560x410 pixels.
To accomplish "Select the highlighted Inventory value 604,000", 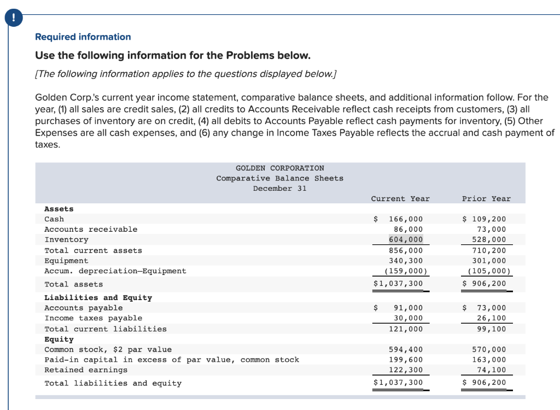I will pos(406,239).
